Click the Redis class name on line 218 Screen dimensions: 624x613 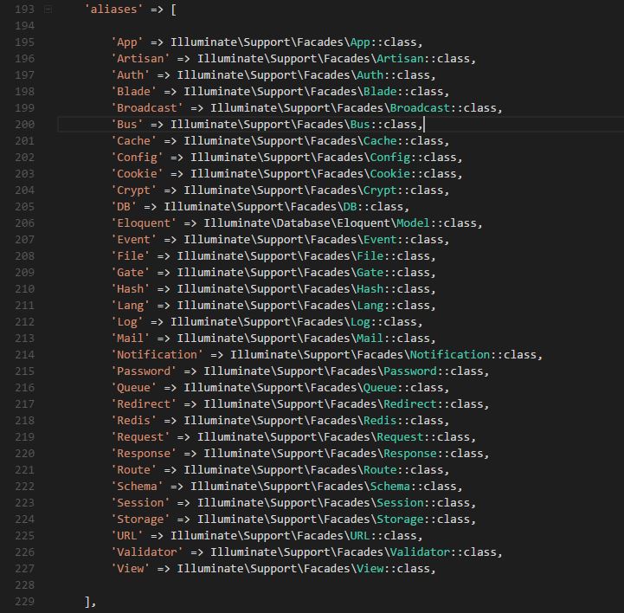coord(380,420)
